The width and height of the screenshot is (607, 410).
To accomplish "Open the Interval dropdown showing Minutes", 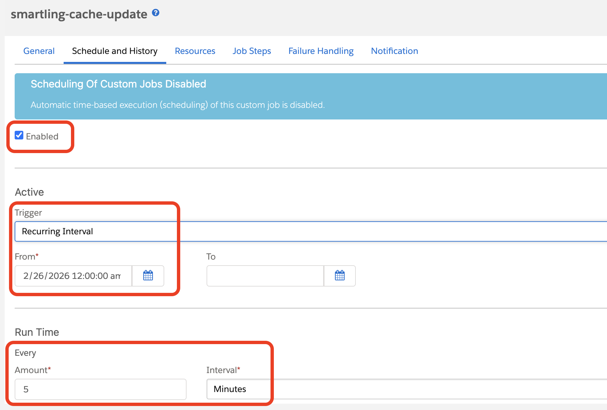I will [407, 389].
